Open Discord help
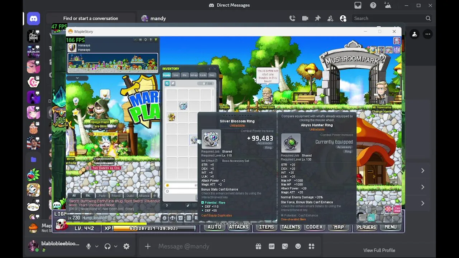This screenshot has width=459, height=258. [373, 5]
